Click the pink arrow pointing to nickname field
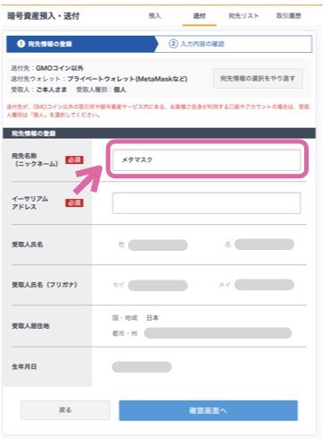This screenshot has width=323, height=439. pyautogui.click(x=88, y=180)
